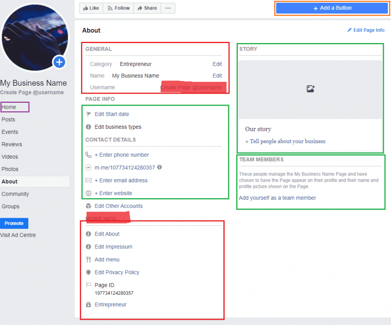Open the three-dots more options menu
Viewport: 391px width, 325px height.
tap(168, 8)
